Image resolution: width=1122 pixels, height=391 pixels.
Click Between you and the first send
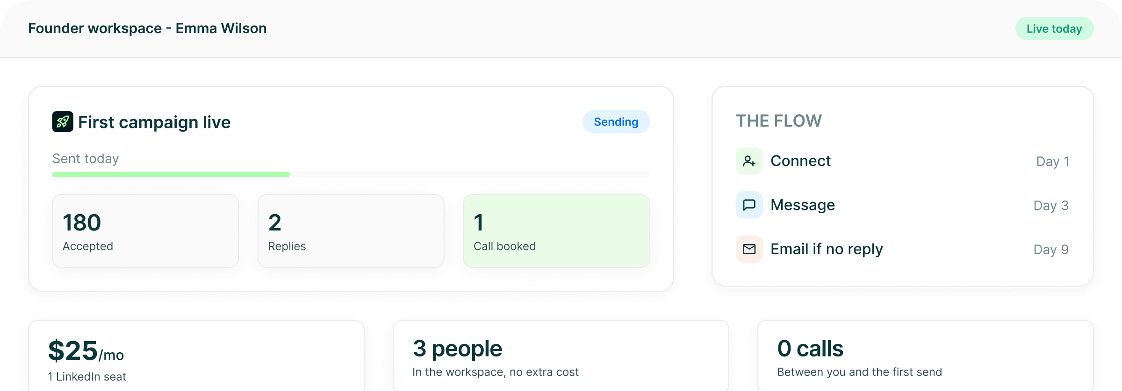coord(859,372)
